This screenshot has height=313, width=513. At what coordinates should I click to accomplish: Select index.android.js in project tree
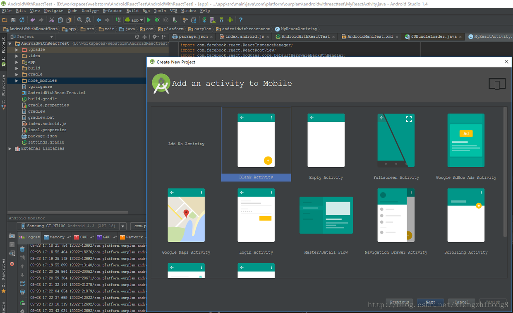coord(47,124)
